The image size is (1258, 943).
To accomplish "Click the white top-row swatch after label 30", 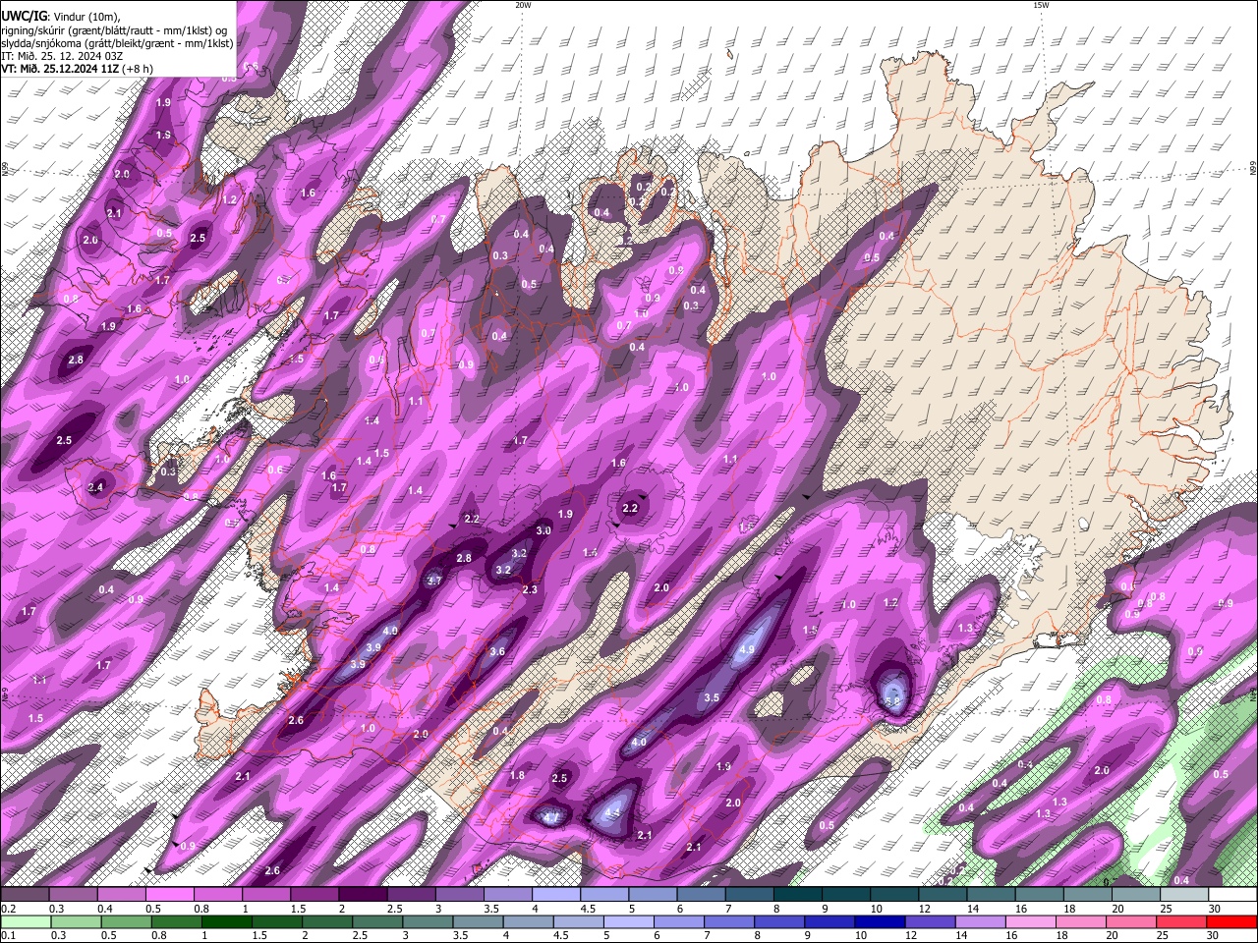I will [x=1233, y=895].
